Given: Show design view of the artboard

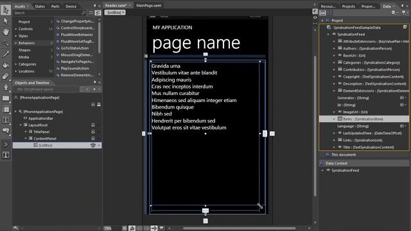Looking at the screenshot, I should (x=315, y=12).
